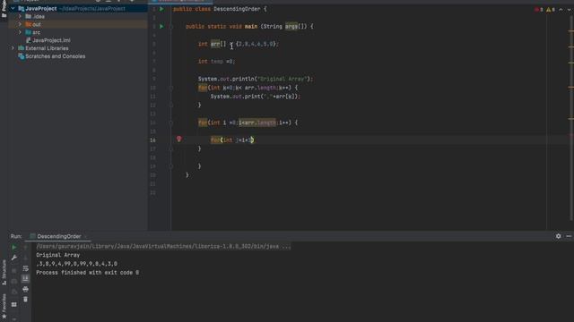Click the red error count indicator
The image size is (574, 322).
pyautogui.click(x=539, y=10)
